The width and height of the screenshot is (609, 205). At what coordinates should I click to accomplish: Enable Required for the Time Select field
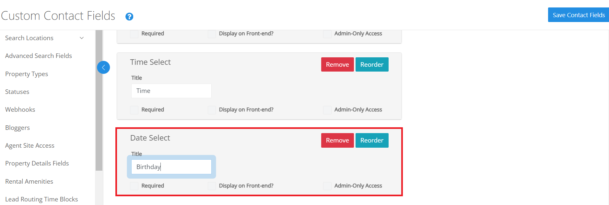point(134,110)
